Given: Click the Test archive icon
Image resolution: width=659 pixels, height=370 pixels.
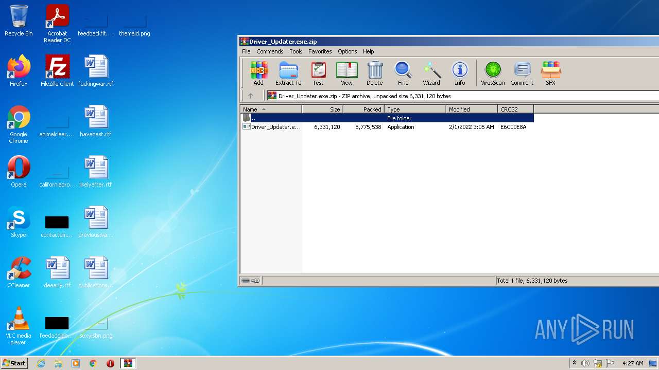Looking at the screenshot, I should [318, 73].
